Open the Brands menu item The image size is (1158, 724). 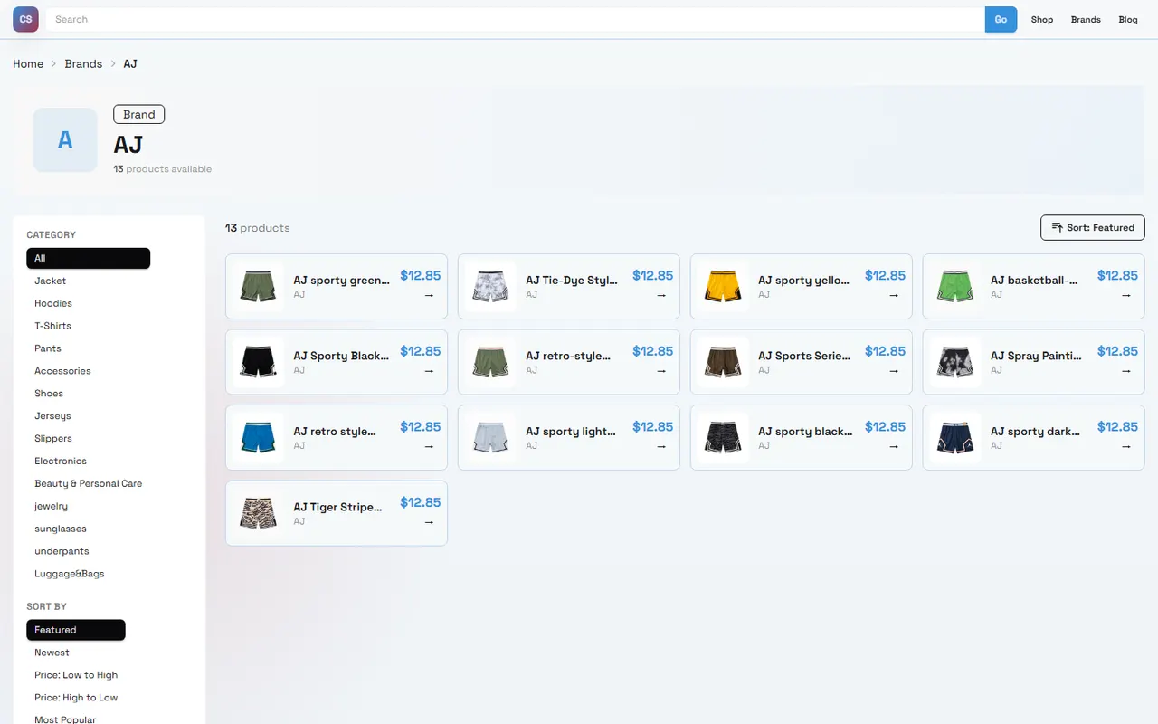pyautogui.click(x=1086, y=20)
